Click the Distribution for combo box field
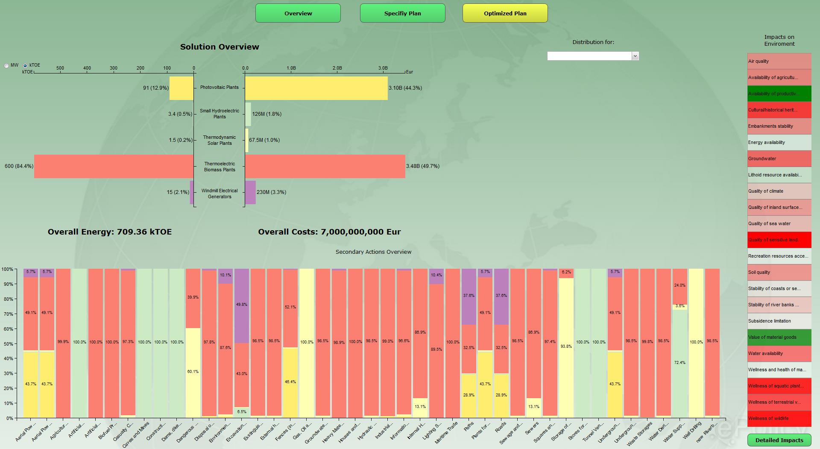Viewport: 820px width, 449px height. 593,56
